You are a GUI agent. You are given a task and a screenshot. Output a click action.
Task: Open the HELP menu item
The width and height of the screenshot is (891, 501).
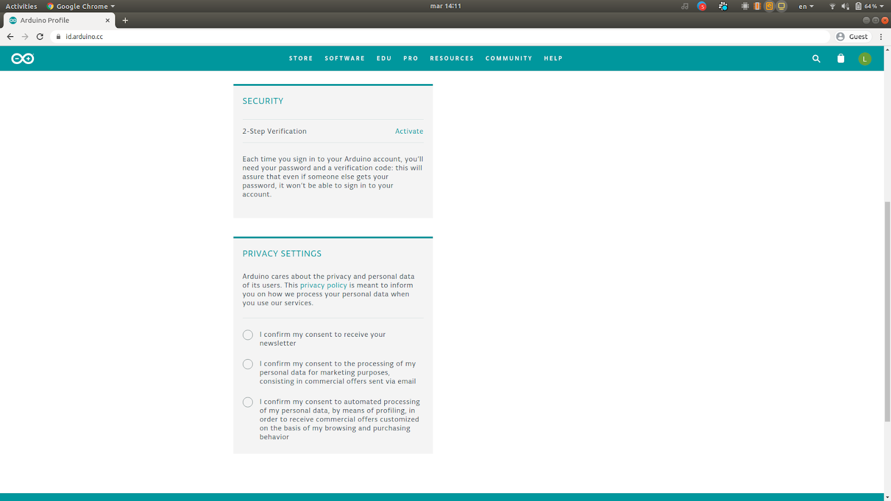(553, 58)
